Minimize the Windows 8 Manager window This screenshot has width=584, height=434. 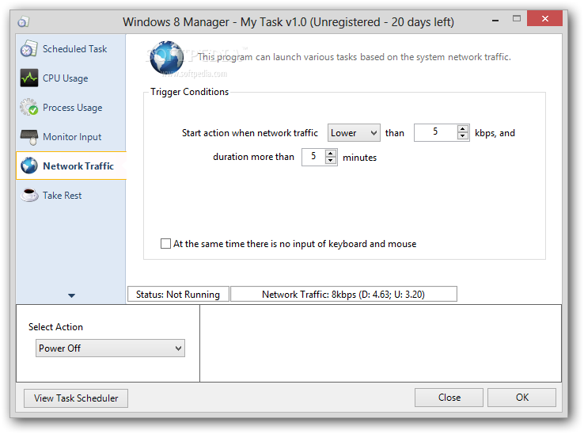[495, 21]
